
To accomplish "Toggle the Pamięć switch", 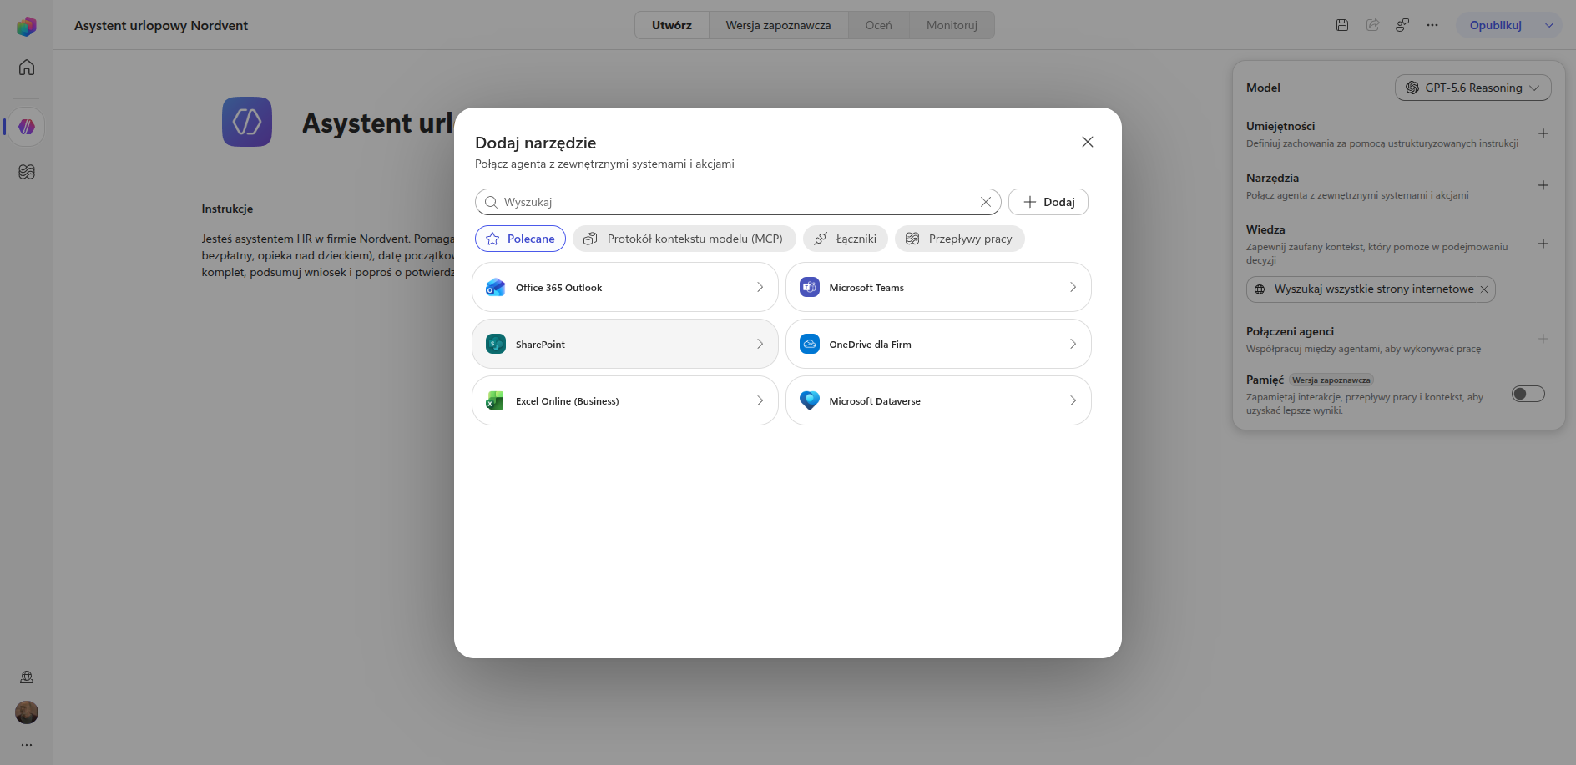I will (x=1528, y=394).
